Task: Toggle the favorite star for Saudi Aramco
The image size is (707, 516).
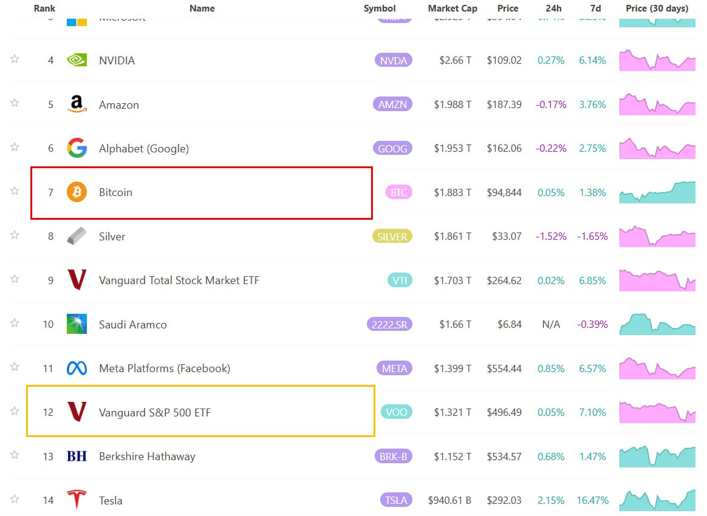Action: 15,323
